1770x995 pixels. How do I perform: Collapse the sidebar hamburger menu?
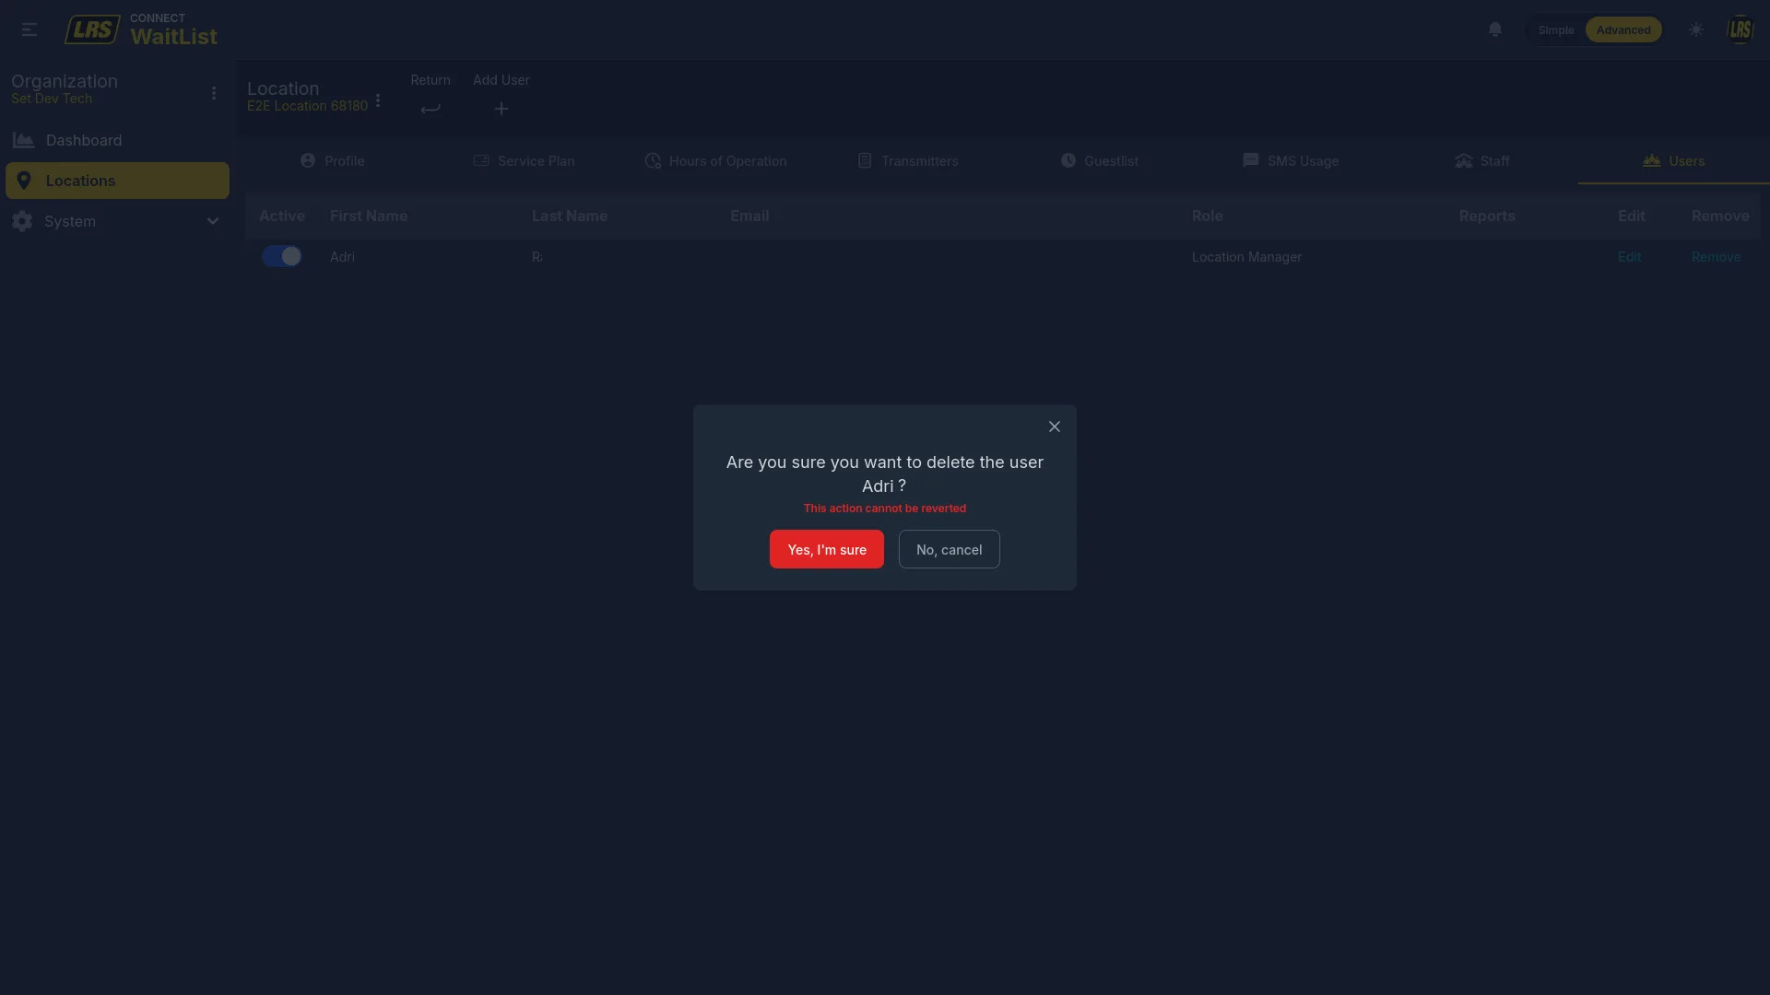[29, 29]
